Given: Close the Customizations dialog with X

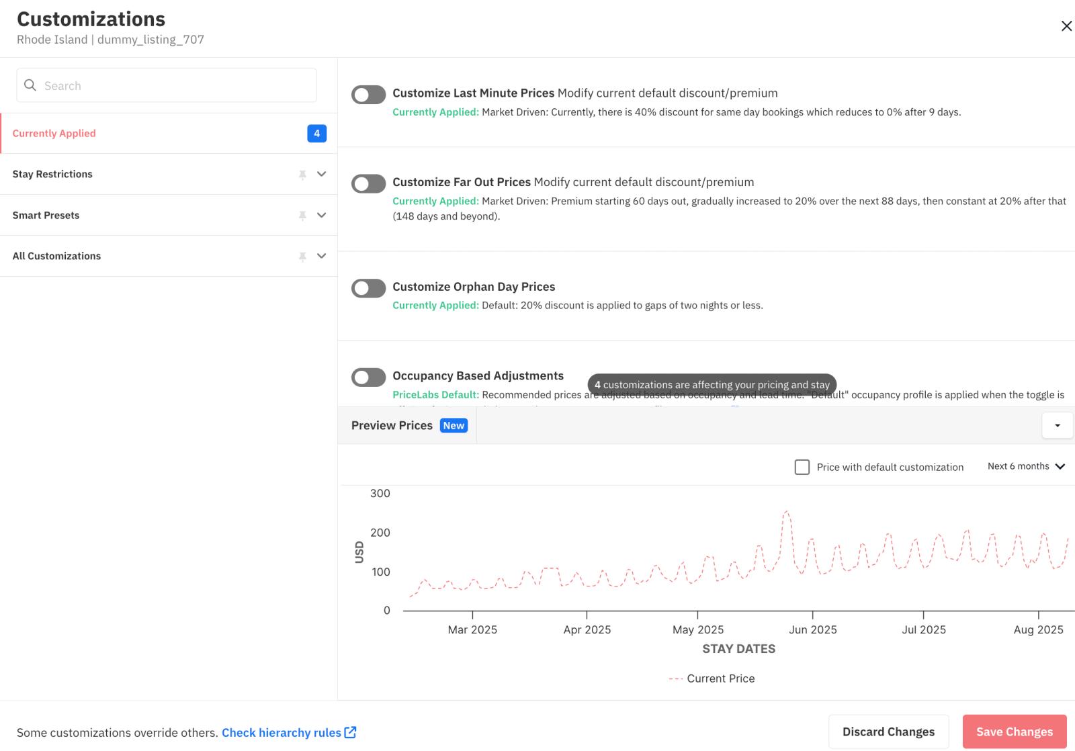Looking at the screenshot, I should click(1066, 26).
